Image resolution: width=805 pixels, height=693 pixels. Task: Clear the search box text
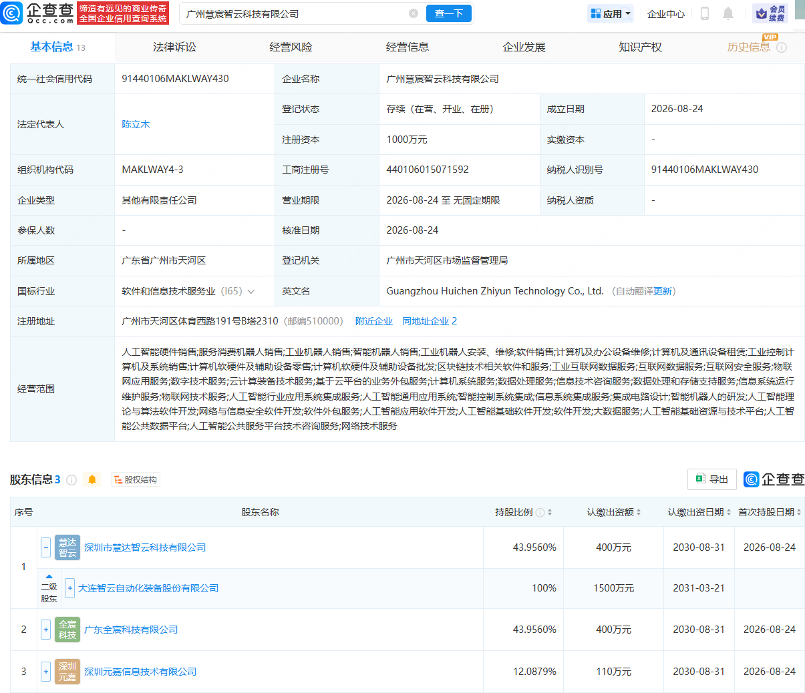point(414,13)
